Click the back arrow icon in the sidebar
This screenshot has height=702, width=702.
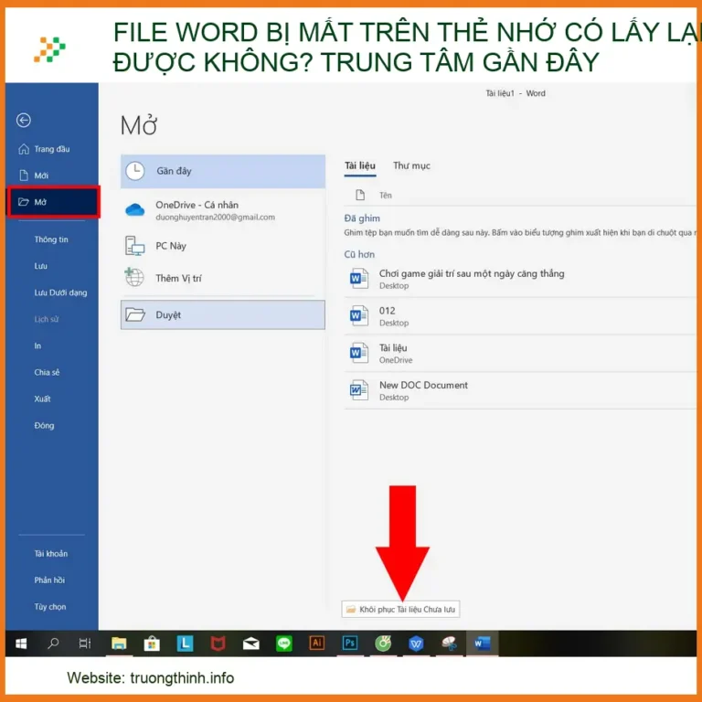pyautogui.click(x=23, y=120)
